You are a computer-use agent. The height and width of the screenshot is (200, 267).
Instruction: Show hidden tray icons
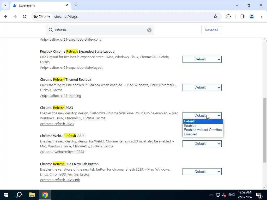211,195
